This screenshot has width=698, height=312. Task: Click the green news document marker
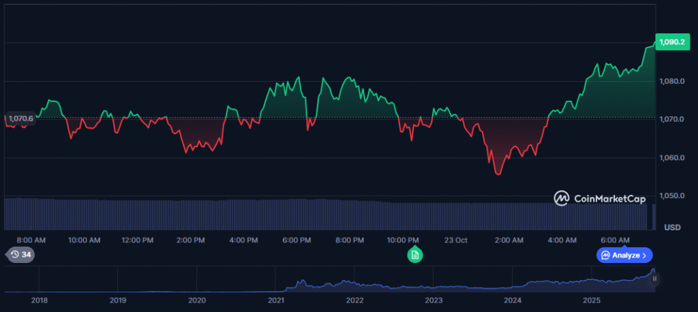pyautogui.click(x=414, y=255)
